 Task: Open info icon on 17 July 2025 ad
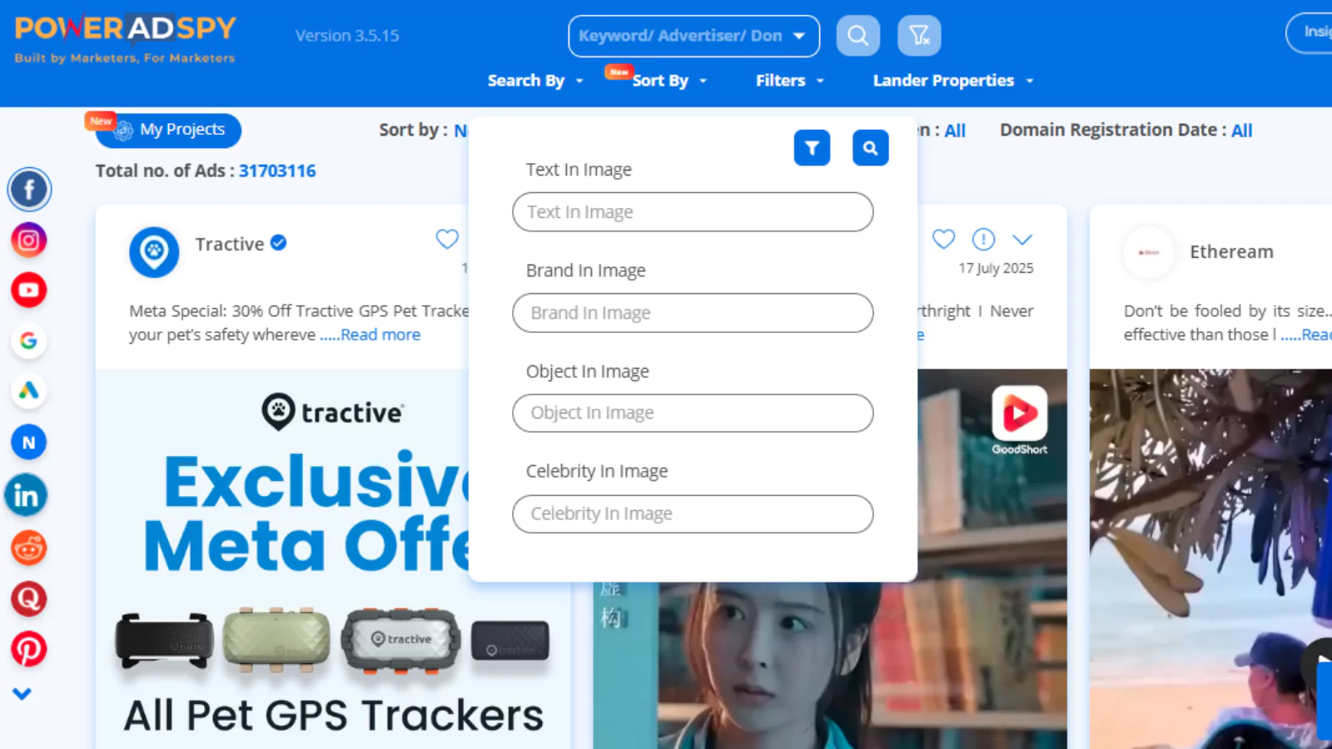(x=983, y=240)
